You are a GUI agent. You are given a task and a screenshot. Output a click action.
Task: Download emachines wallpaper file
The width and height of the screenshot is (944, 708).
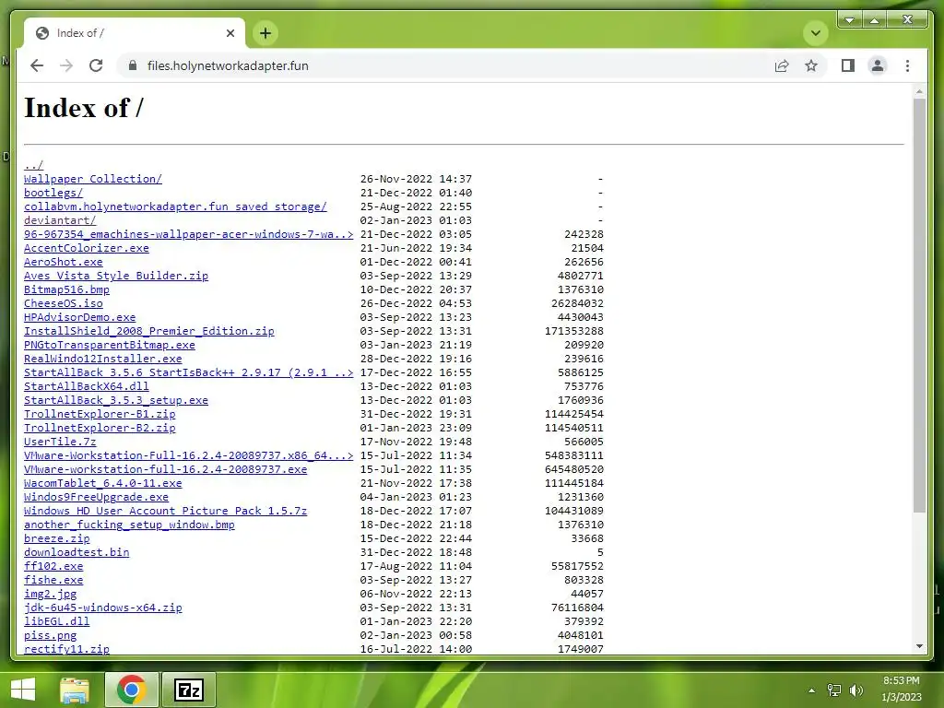click(x=188, y=234)
